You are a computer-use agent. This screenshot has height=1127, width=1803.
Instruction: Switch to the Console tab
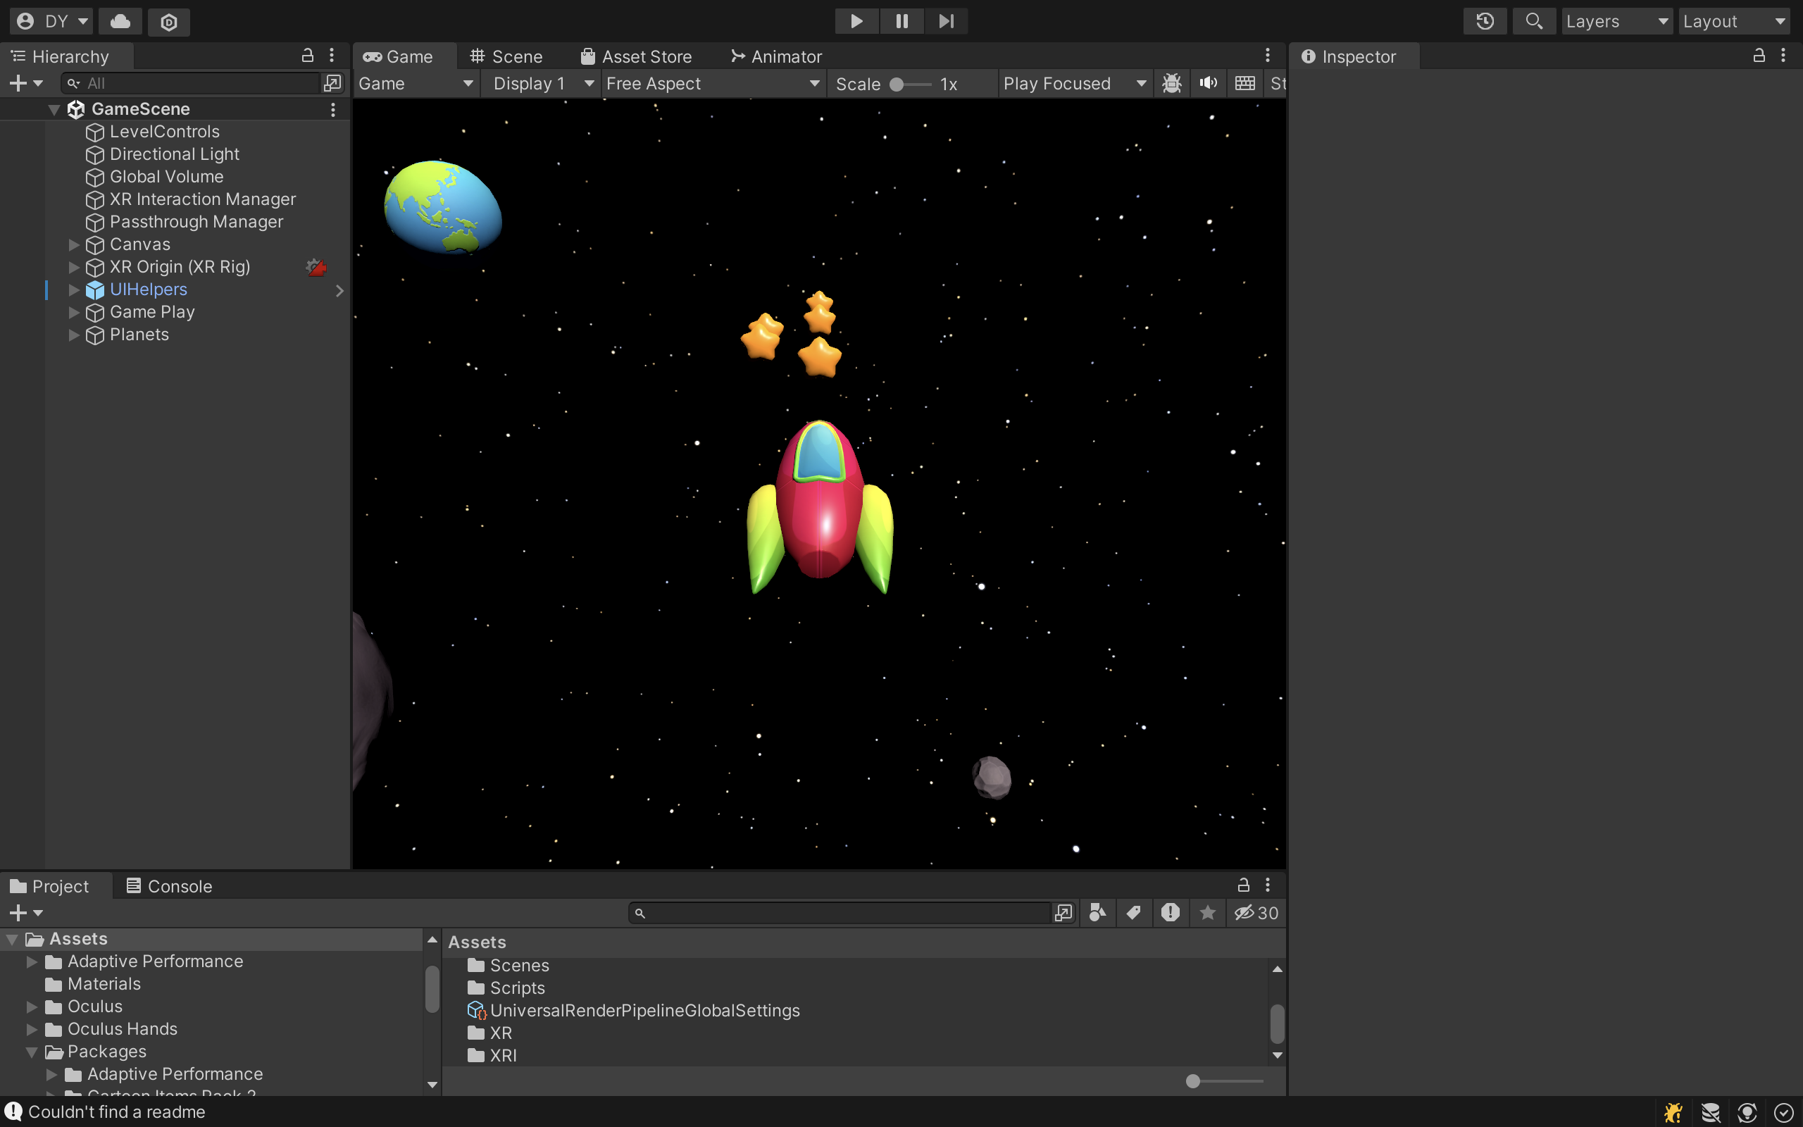point(169,885)
